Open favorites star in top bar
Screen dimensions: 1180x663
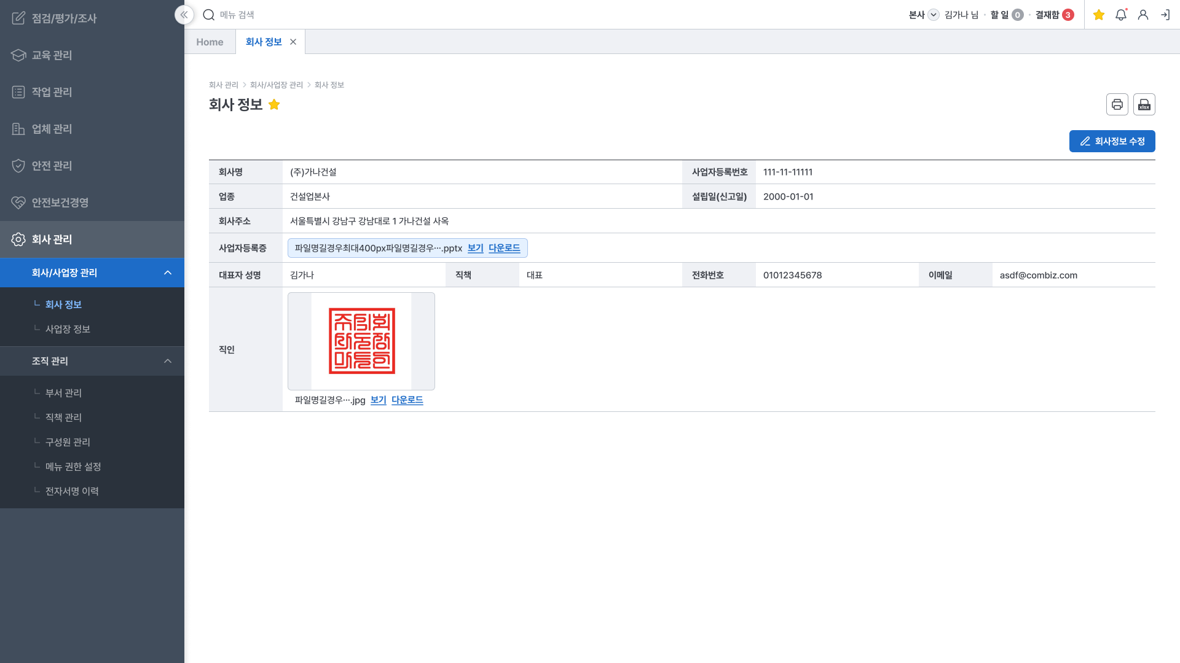point(1099,15)
